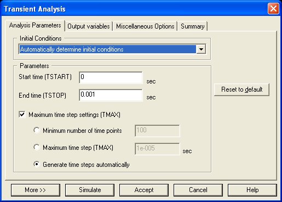282x202 pixels.
Task: Click the minimum time points field showing 100
Action: (157, 131)
